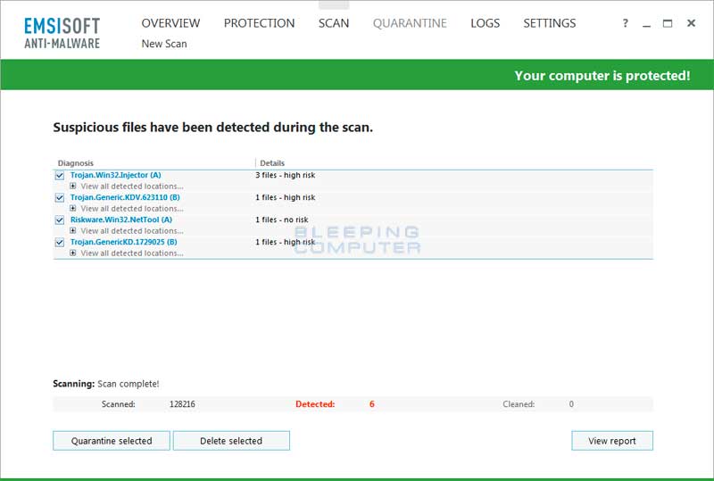Open the QUARANTINE tab
This screenshot has height=481, width=714.
point(410,23)
